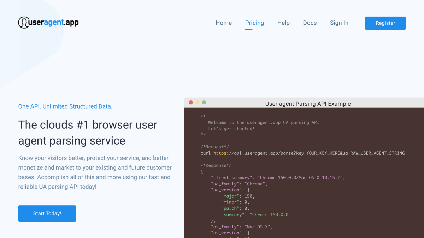This screenshot has width=424, height=238.
Task: Click the "client_summary" line in the response
Action: [x=278, y=178]
